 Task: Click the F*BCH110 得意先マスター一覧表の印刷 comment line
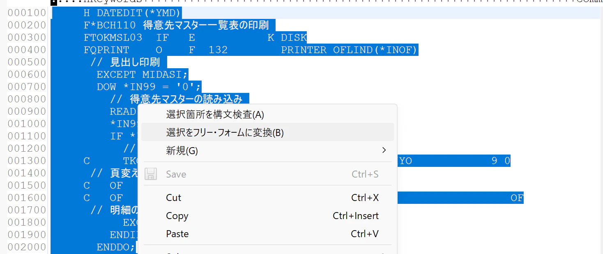(x=176, y=25)
